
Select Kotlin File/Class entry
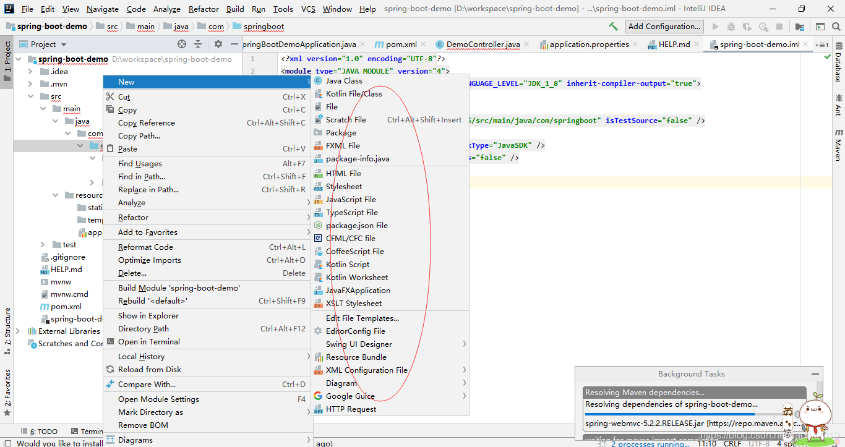(390, 94)
